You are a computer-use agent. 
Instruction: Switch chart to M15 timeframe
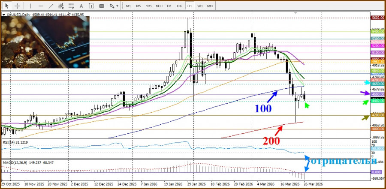pos(149,6)
